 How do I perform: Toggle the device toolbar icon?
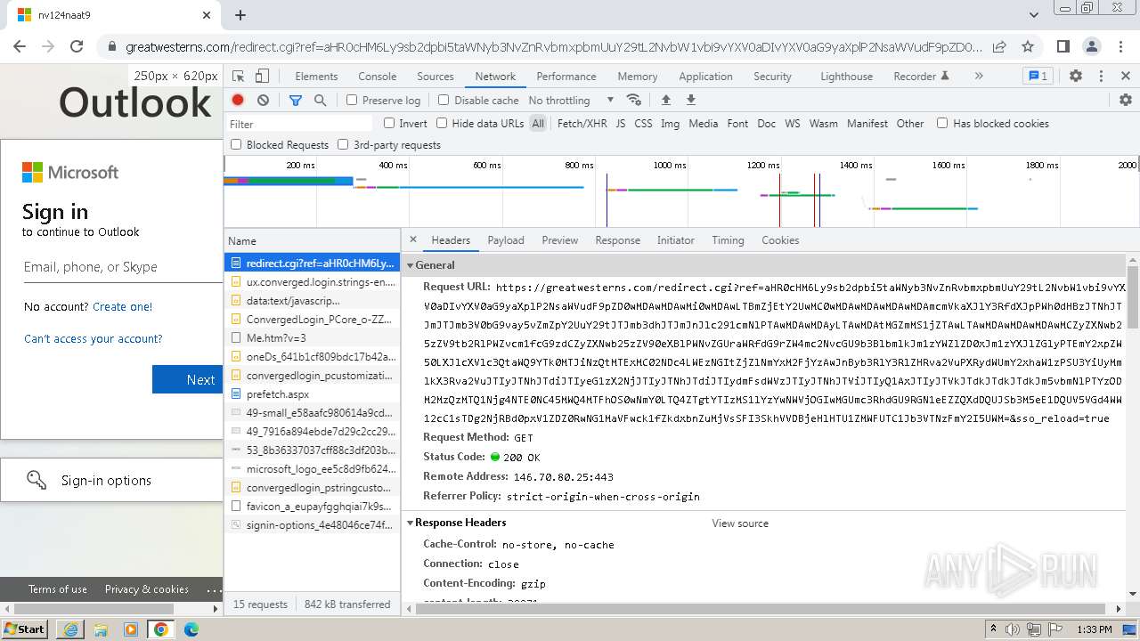coord(262,77)
